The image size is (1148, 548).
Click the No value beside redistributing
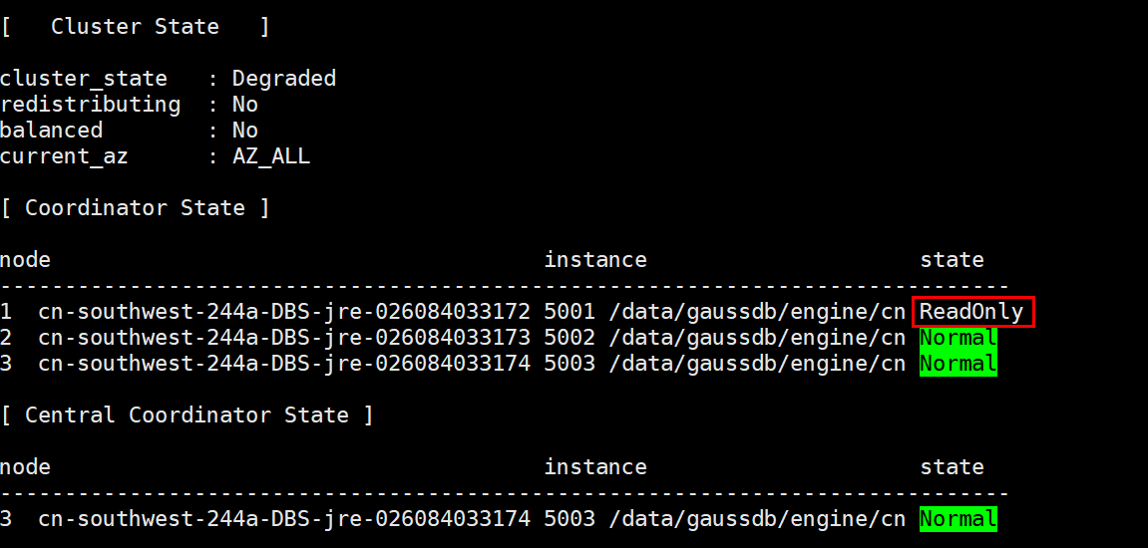point(245,105)
